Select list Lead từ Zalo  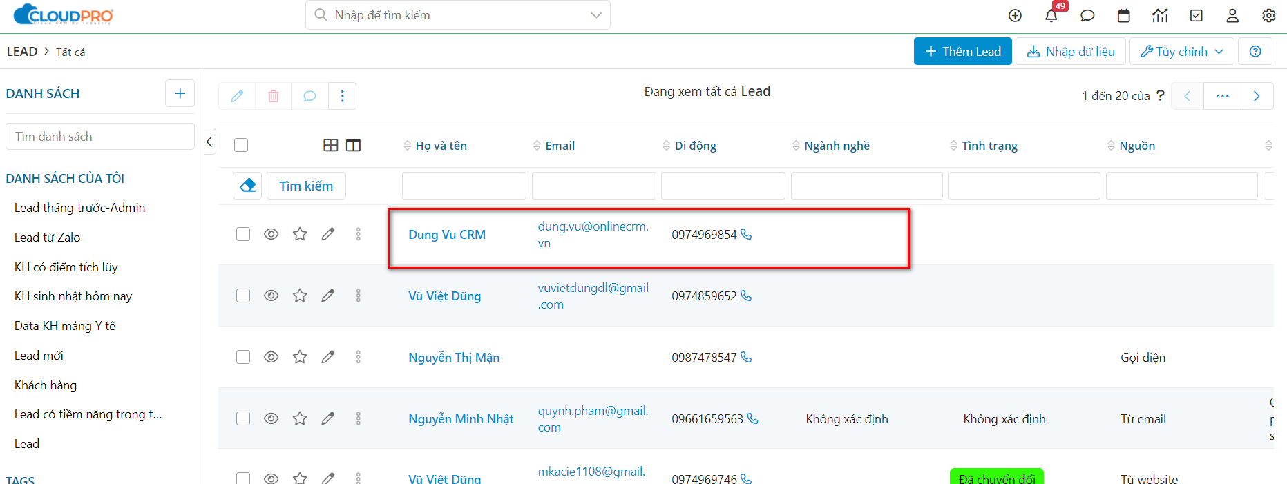point(48,238)
